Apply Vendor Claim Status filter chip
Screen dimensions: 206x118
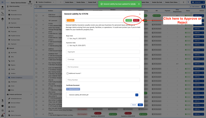click(x=171, y=2)
